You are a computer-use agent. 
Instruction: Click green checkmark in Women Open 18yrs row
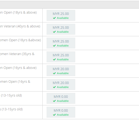[x=54, y=46]
